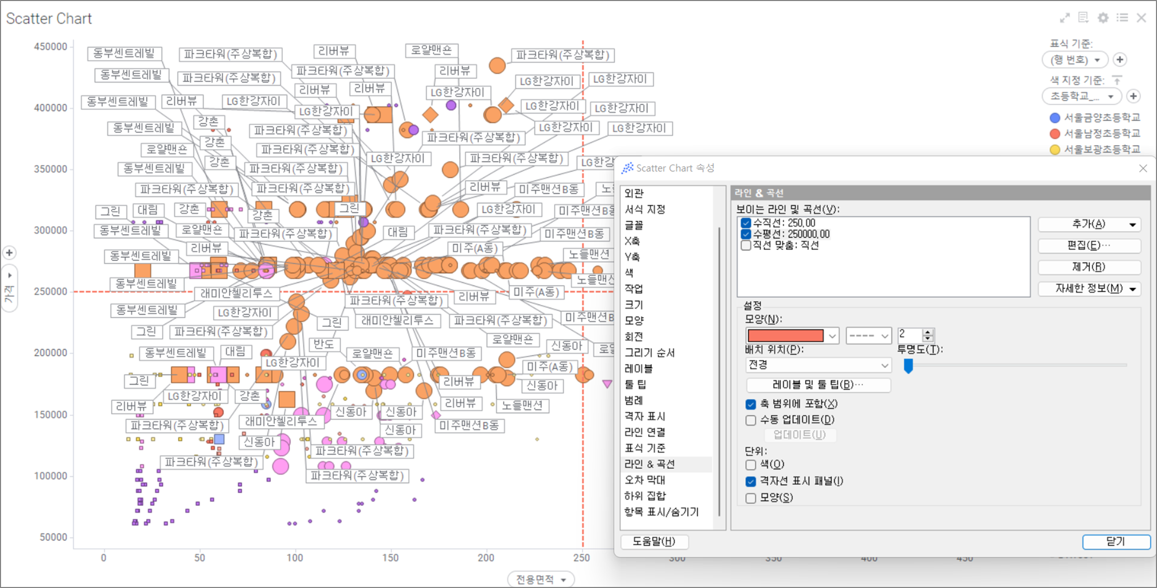Click the visualization details document icon
Screen dimensions: 1157x588
1084,18
